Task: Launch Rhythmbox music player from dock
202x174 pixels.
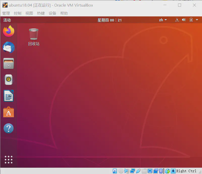Action: (x=9, y=80)
